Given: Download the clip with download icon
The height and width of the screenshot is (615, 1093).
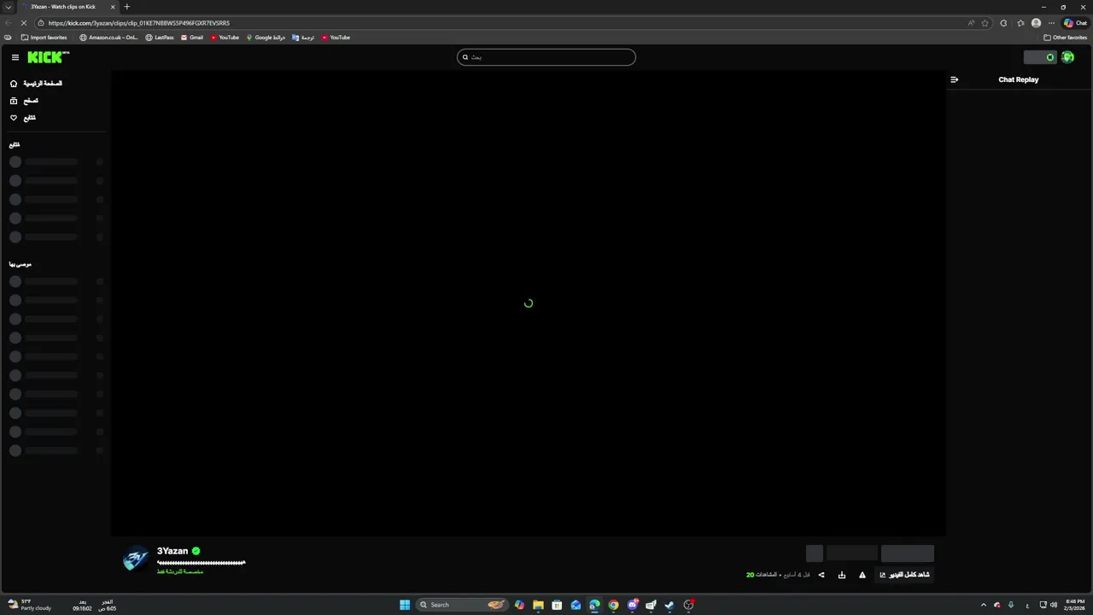Looking at the screenshot, I should [x=842, y=575].
